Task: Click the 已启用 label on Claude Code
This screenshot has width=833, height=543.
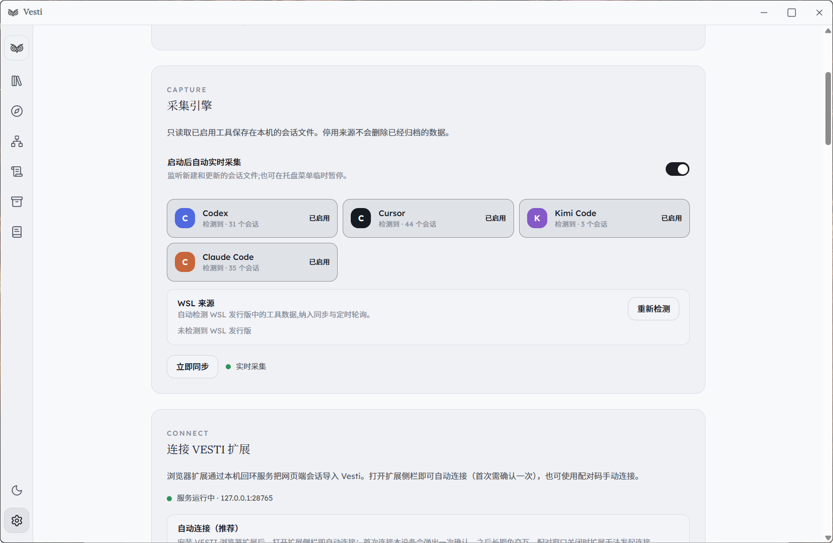Action: 319,262
